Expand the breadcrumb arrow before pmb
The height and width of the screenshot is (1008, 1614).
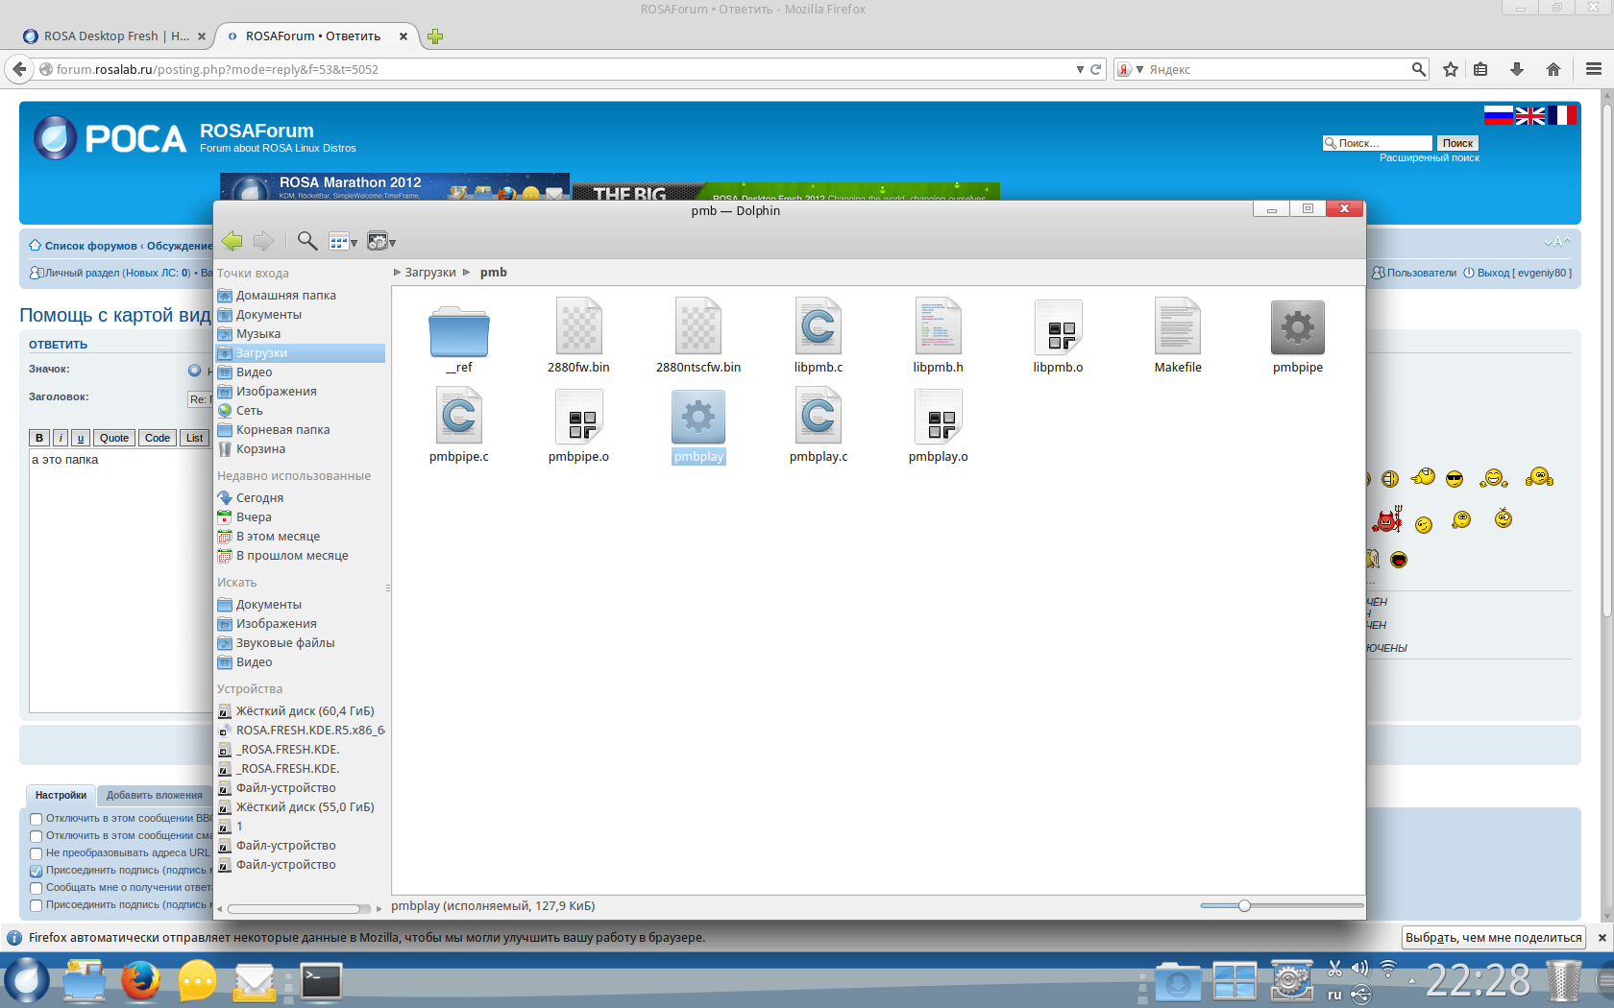pyautogui.click(x=467, y=273)
